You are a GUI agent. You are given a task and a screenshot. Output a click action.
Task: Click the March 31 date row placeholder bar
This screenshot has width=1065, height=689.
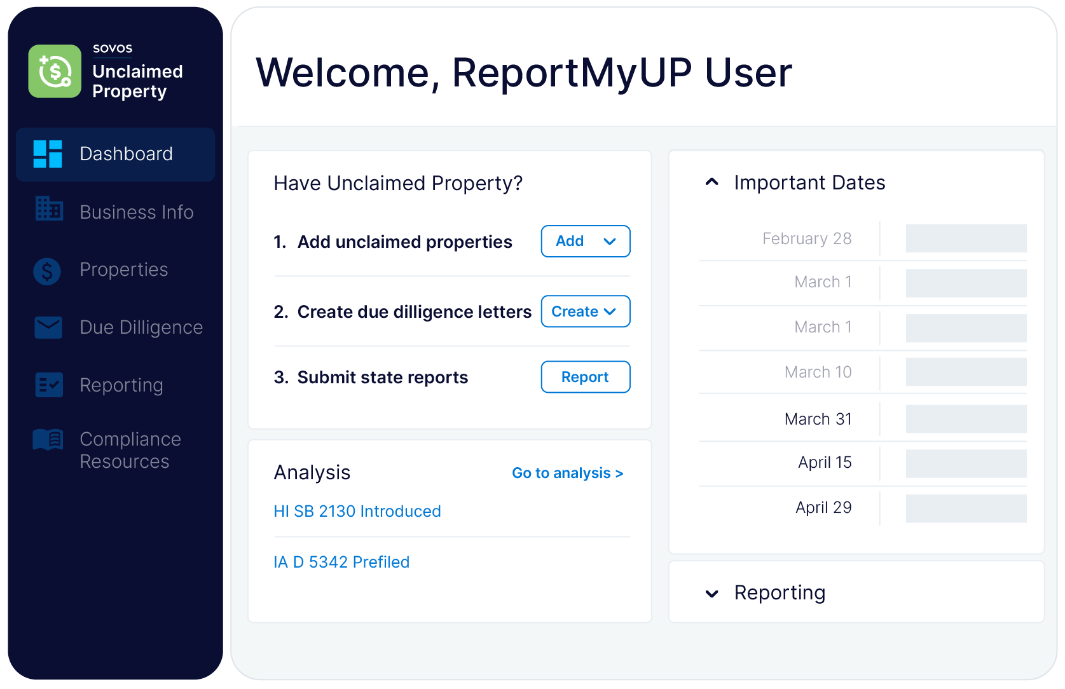tap(966, 419)
